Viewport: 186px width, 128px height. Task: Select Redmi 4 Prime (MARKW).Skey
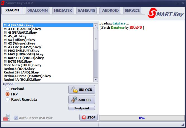click(48, 76)
